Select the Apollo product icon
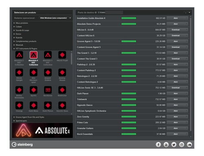This screenshot has height=156, width=204. (x=33, y=90)
